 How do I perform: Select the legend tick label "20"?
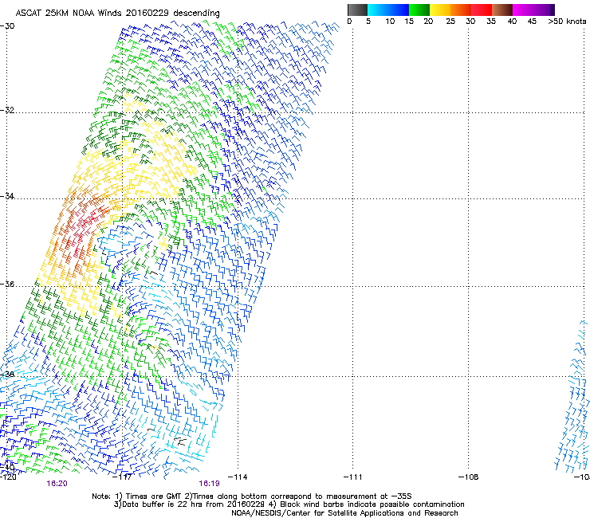pyautogui.click(x=428, y=22)
